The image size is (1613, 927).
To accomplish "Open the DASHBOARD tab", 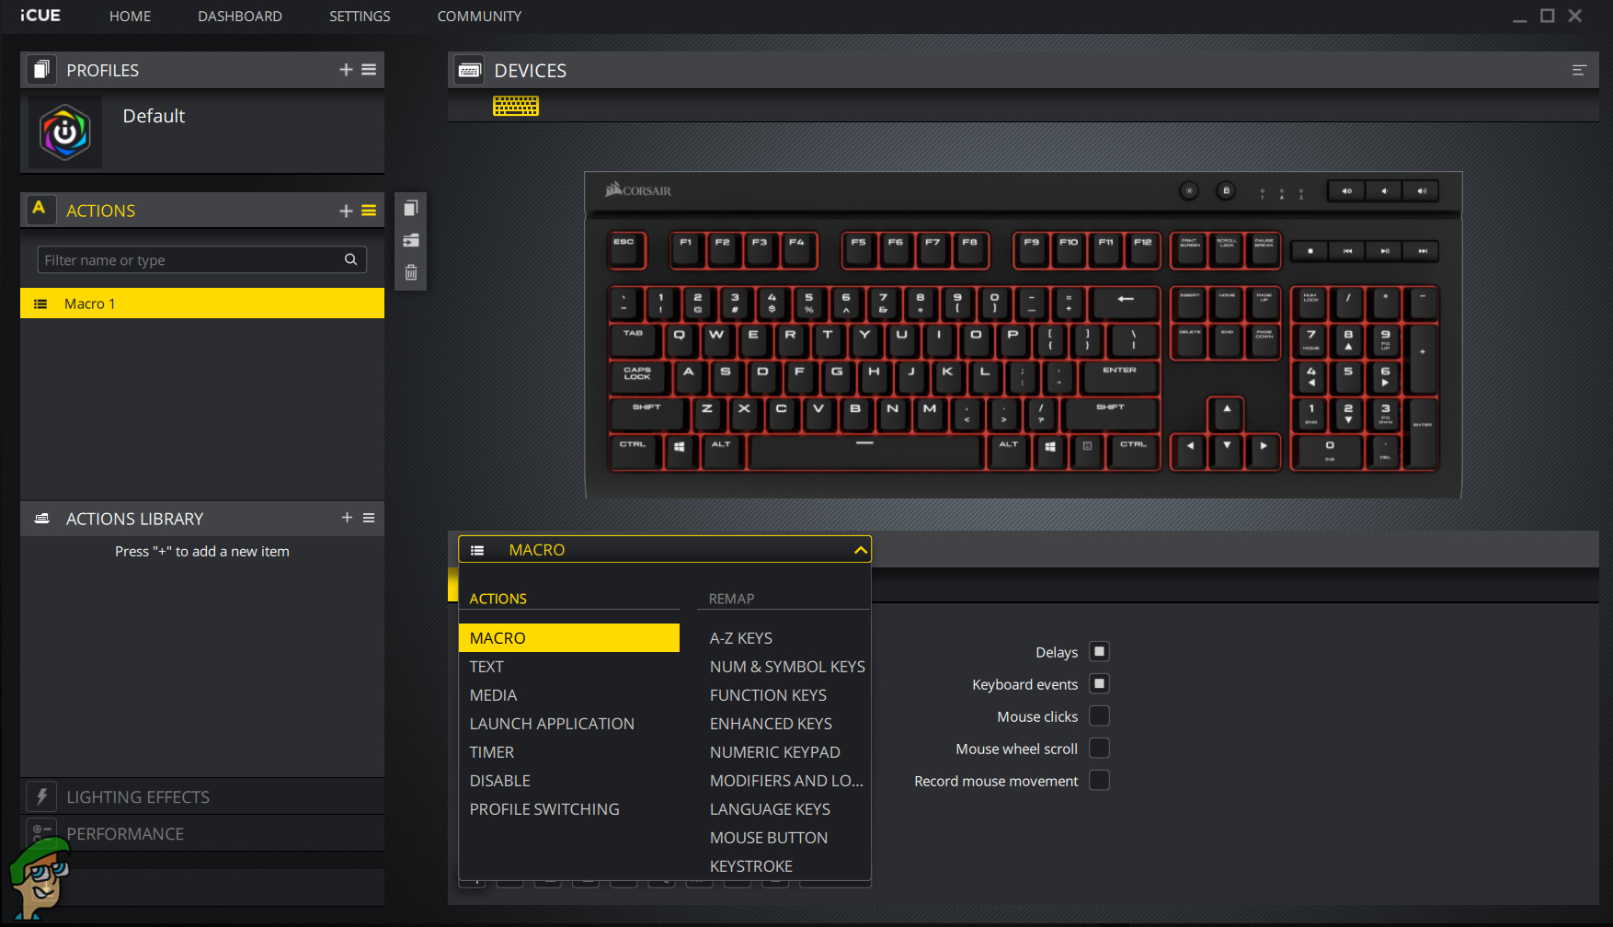I will click(240, 16).
